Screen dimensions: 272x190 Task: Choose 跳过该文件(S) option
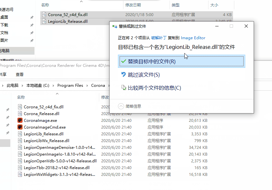[x=143, y=75]
